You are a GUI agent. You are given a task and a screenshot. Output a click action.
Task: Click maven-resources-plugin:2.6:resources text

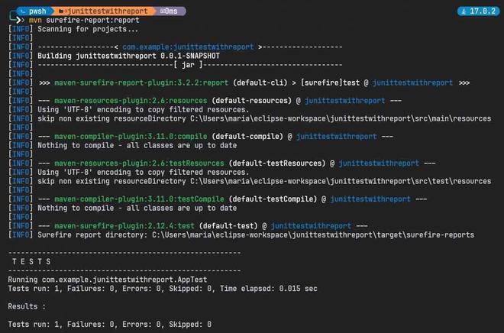click(x=131, y=101)
